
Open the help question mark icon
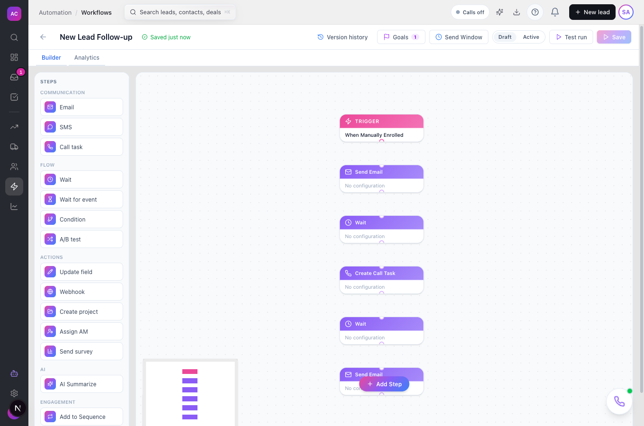click(535, 12)
